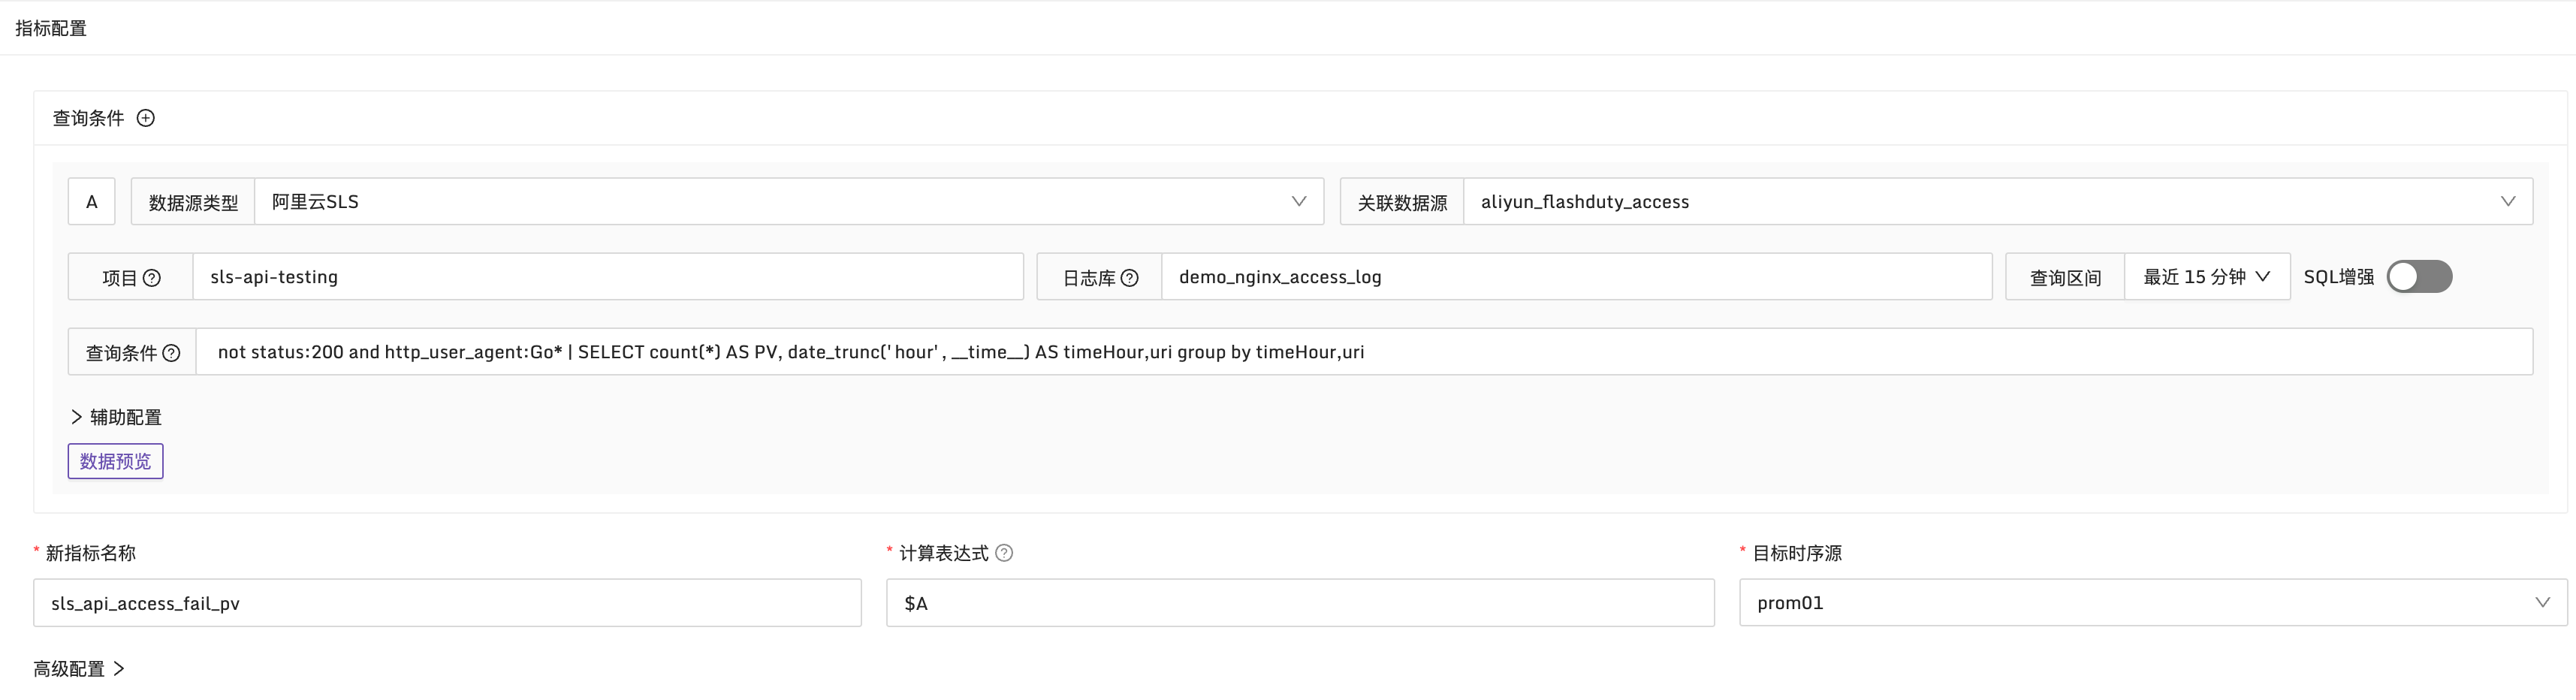Click the 指标配置 page title
Screen dimensions: 2576x700
coord(50,28)
